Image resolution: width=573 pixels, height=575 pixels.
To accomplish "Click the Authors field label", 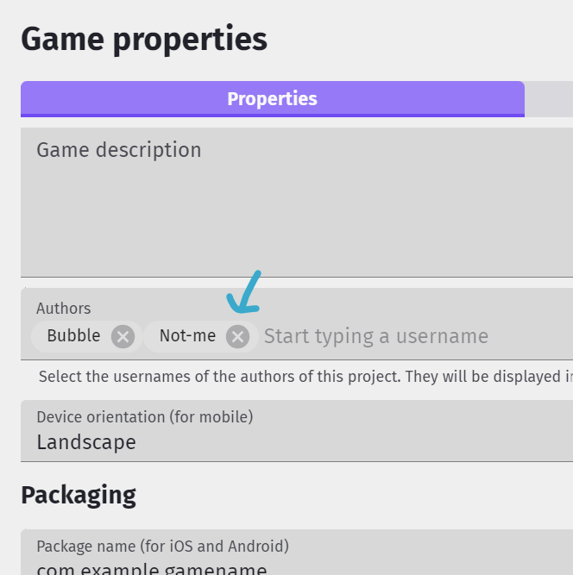I will (x=63, y=309).
